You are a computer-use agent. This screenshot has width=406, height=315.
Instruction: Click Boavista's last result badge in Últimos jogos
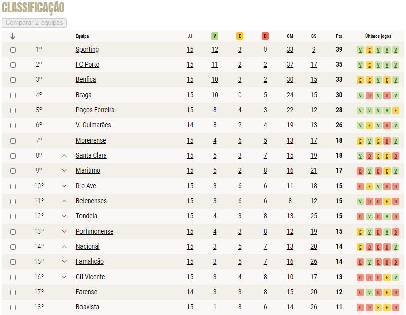(x=396, y=307)
